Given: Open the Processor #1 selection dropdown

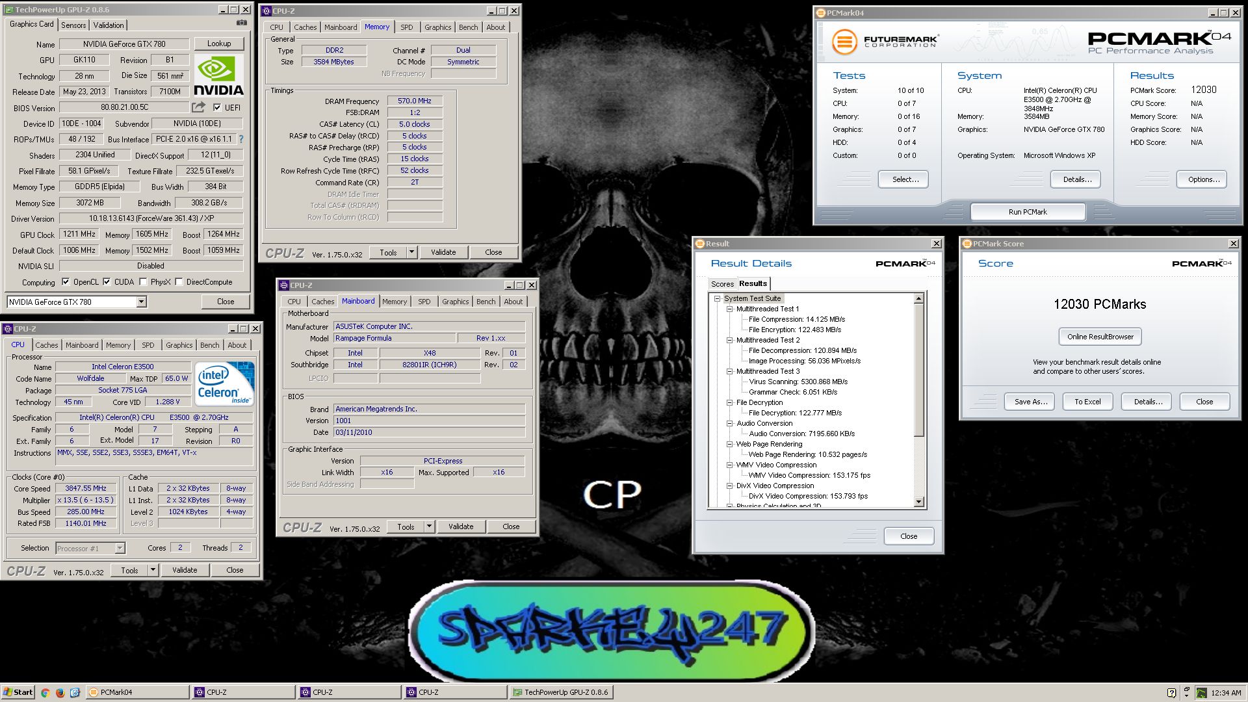Looking at the screenshot, I should point(120,549).
